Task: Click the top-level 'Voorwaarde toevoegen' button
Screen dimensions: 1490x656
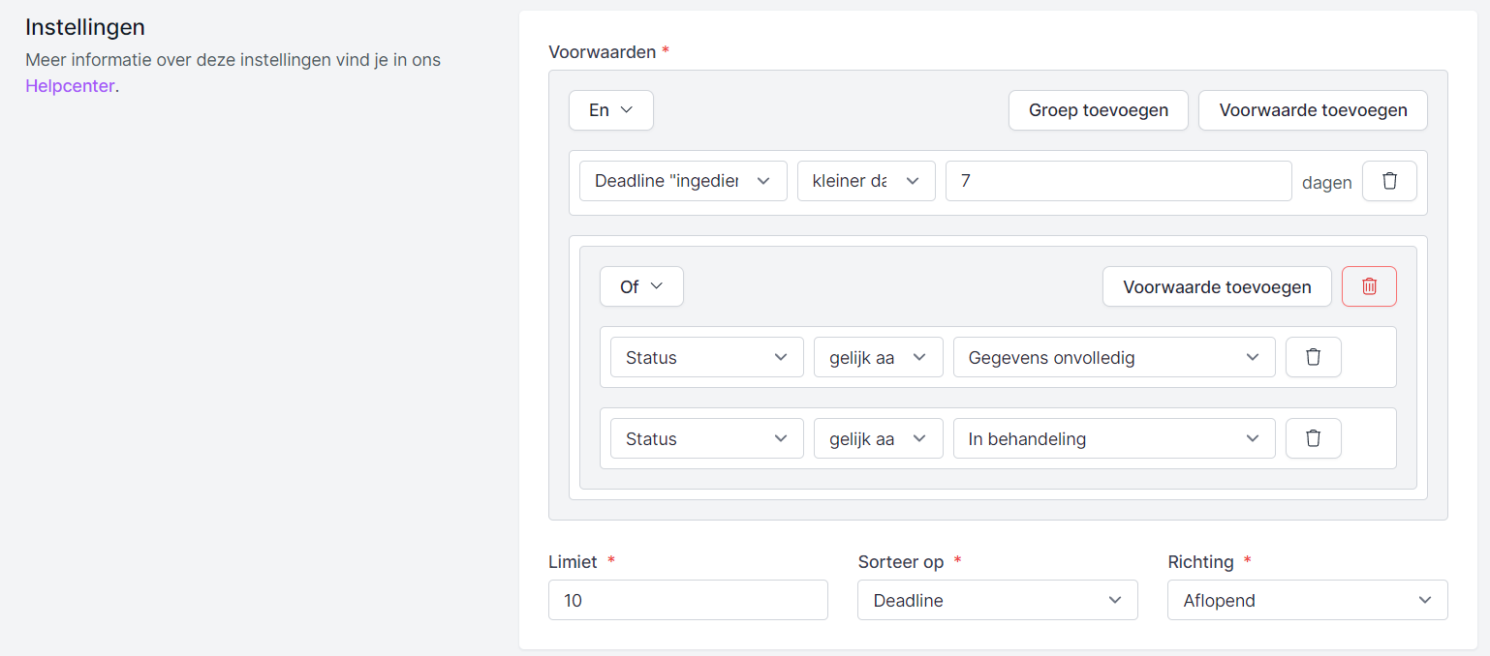Action: click(x=1313, y=110)
